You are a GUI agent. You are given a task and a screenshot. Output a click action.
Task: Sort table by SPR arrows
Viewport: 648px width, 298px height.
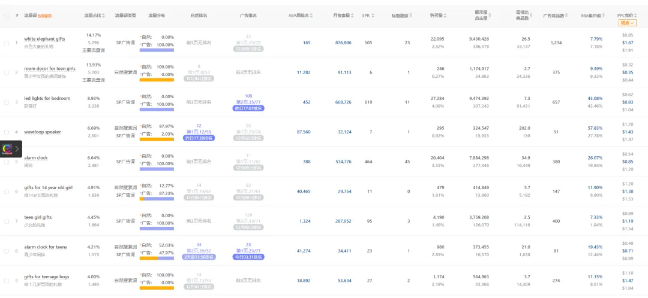pos(373,15)
